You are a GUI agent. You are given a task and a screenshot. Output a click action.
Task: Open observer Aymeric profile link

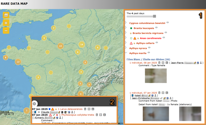[43, 118]
